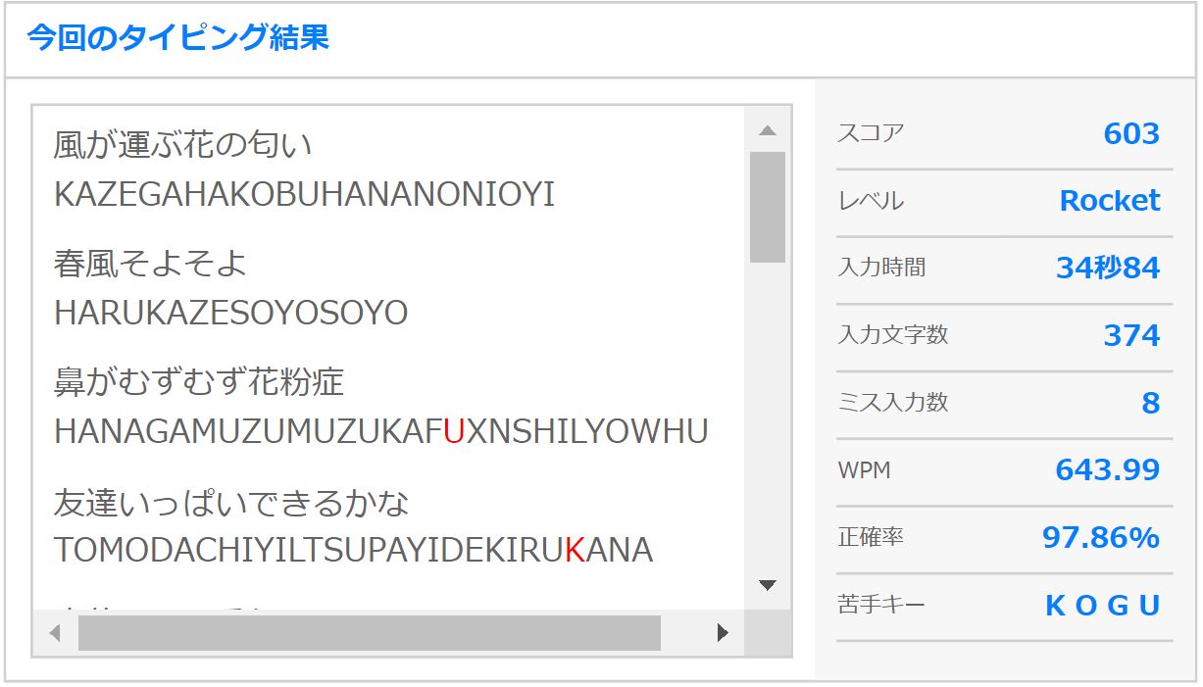Click the 入力時間 value 34秒84

point(1107,268)
